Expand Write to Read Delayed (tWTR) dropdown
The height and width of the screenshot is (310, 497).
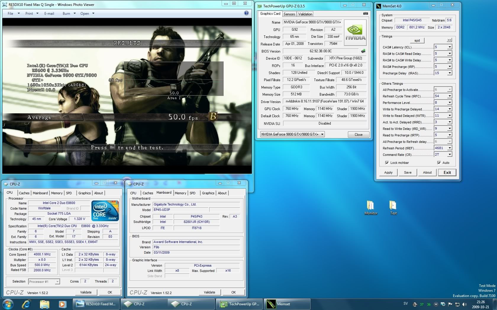pyautogui.click(x=450, y=115)
